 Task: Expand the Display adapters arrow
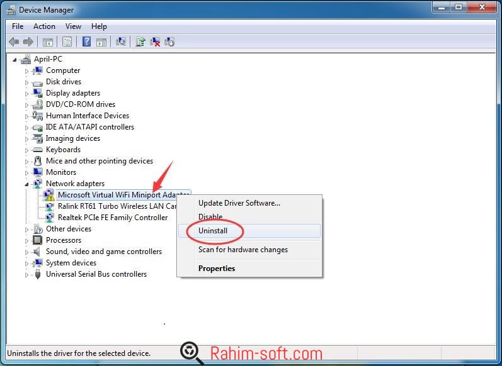(x=26, y=94)
